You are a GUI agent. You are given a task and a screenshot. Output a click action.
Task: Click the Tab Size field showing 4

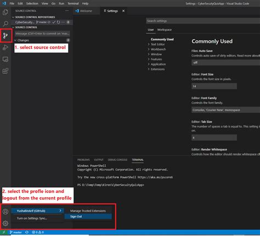214,137
